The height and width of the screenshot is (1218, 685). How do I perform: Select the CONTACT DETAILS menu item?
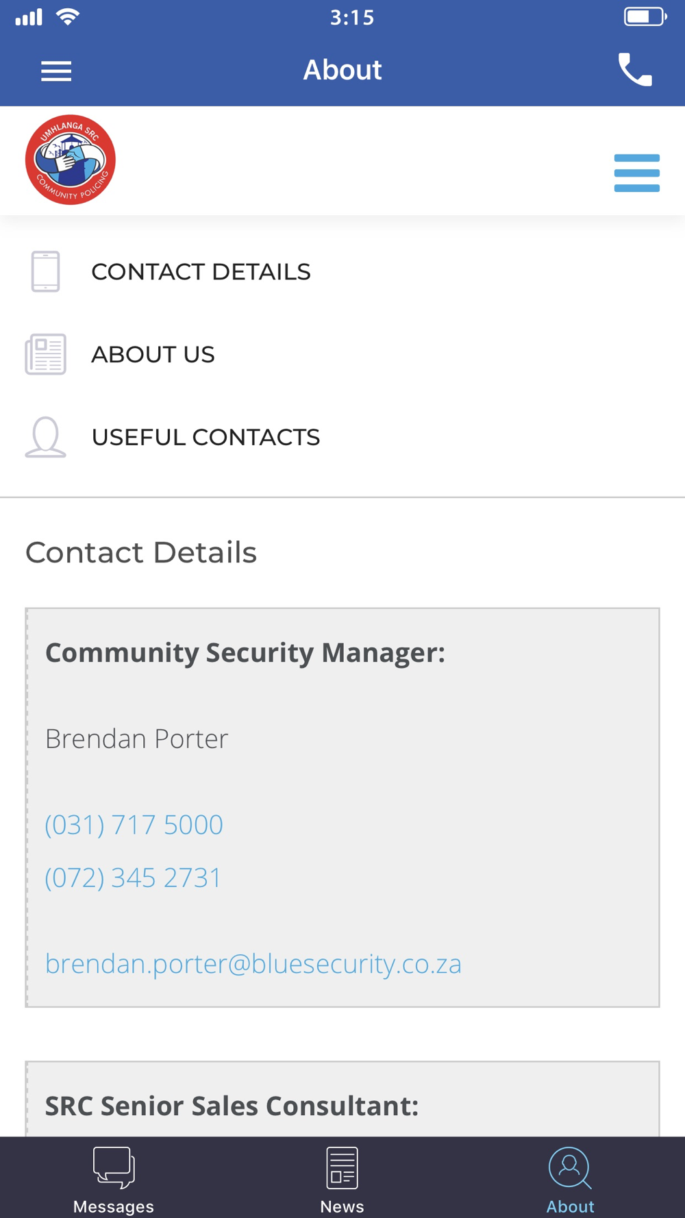pos(201,272)
